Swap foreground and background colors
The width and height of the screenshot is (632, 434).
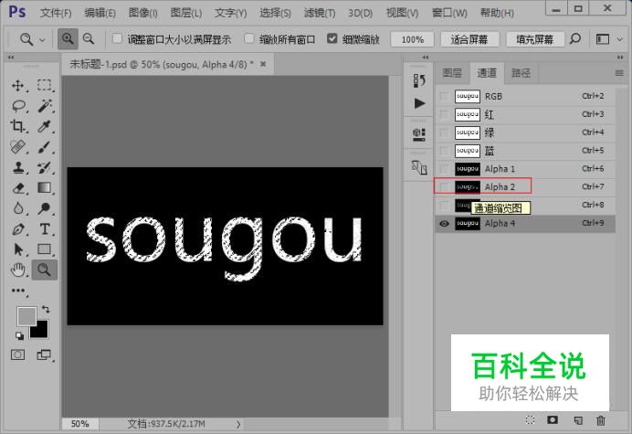pyautogui.click(x=46, y=310)
